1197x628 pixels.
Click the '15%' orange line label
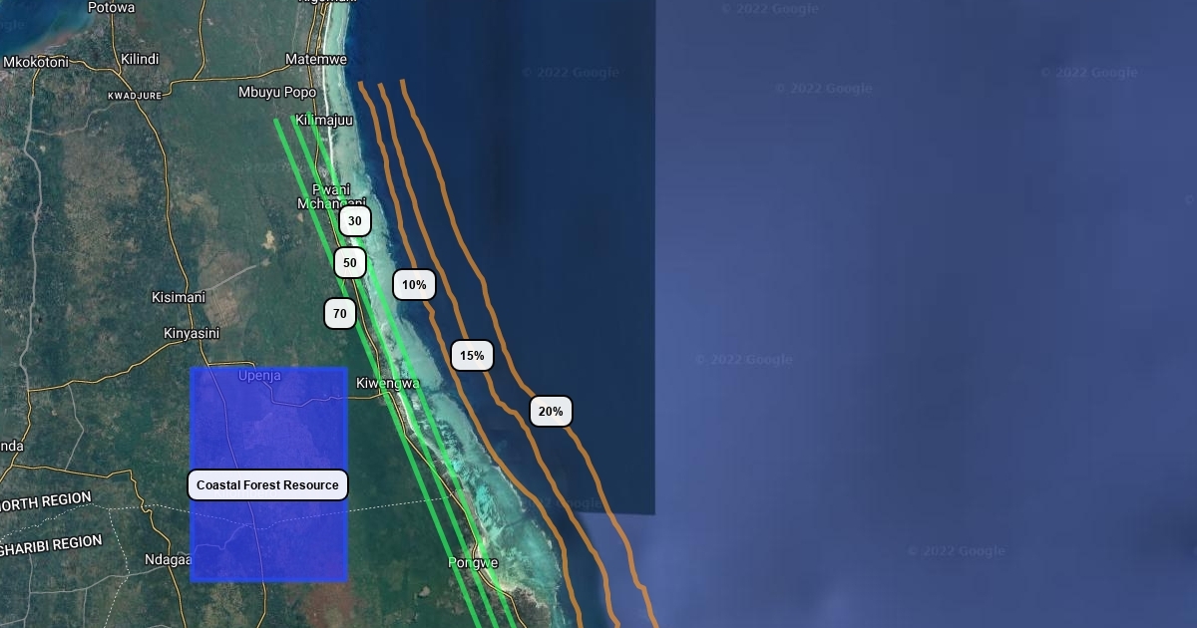coord(472,355)
